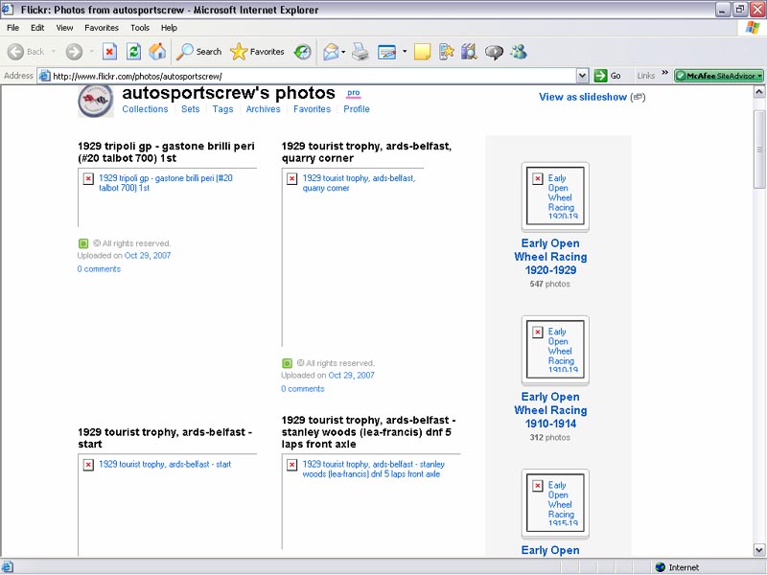Open the Sets link under autosportscrew's photos
The image size is (767, 575).
[x=190, y=109]
